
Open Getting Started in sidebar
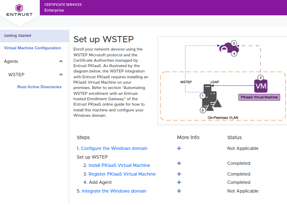[18, 36]
